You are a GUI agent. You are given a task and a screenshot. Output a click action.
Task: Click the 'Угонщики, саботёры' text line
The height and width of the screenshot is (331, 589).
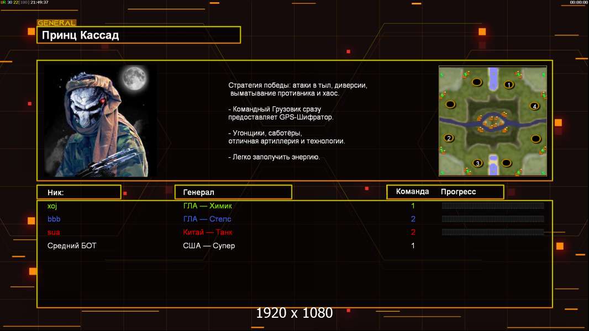265,133
